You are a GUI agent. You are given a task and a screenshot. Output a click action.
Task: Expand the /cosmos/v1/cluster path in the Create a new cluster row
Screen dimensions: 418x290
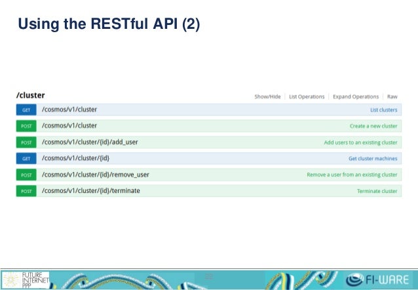69,125
